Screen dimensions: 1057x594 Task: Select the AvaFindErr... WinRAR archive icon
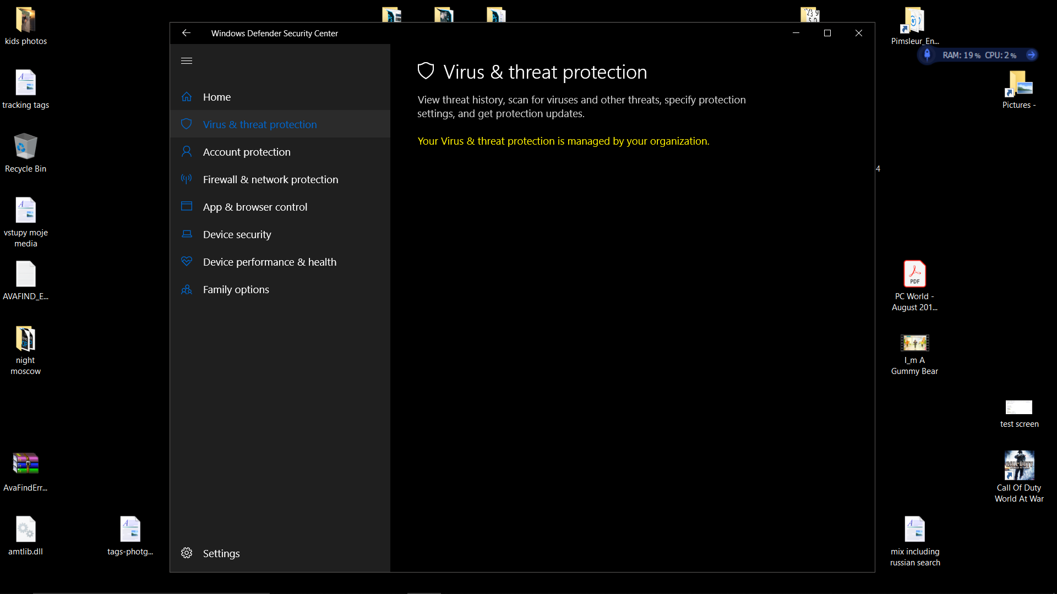[x=25, y=472]
